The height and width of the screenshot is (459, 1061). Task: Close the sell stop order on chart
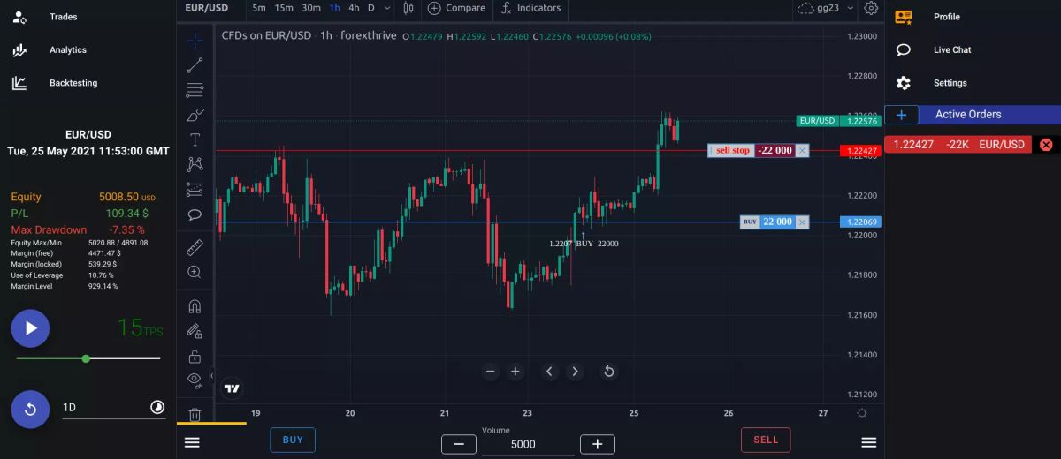coord(802,151)
